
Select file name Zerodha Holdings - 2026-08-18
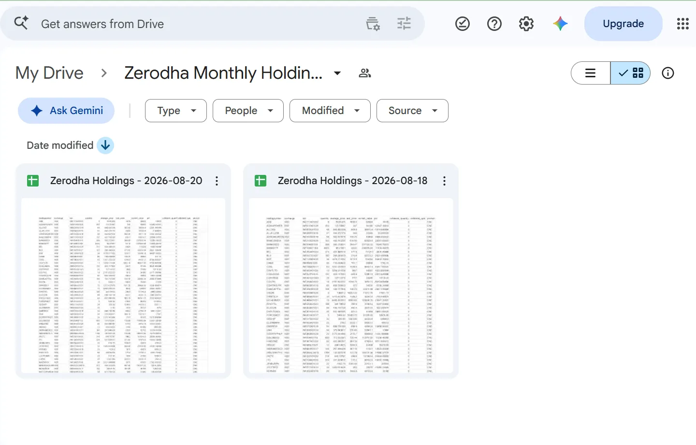(x=352, y=181)
